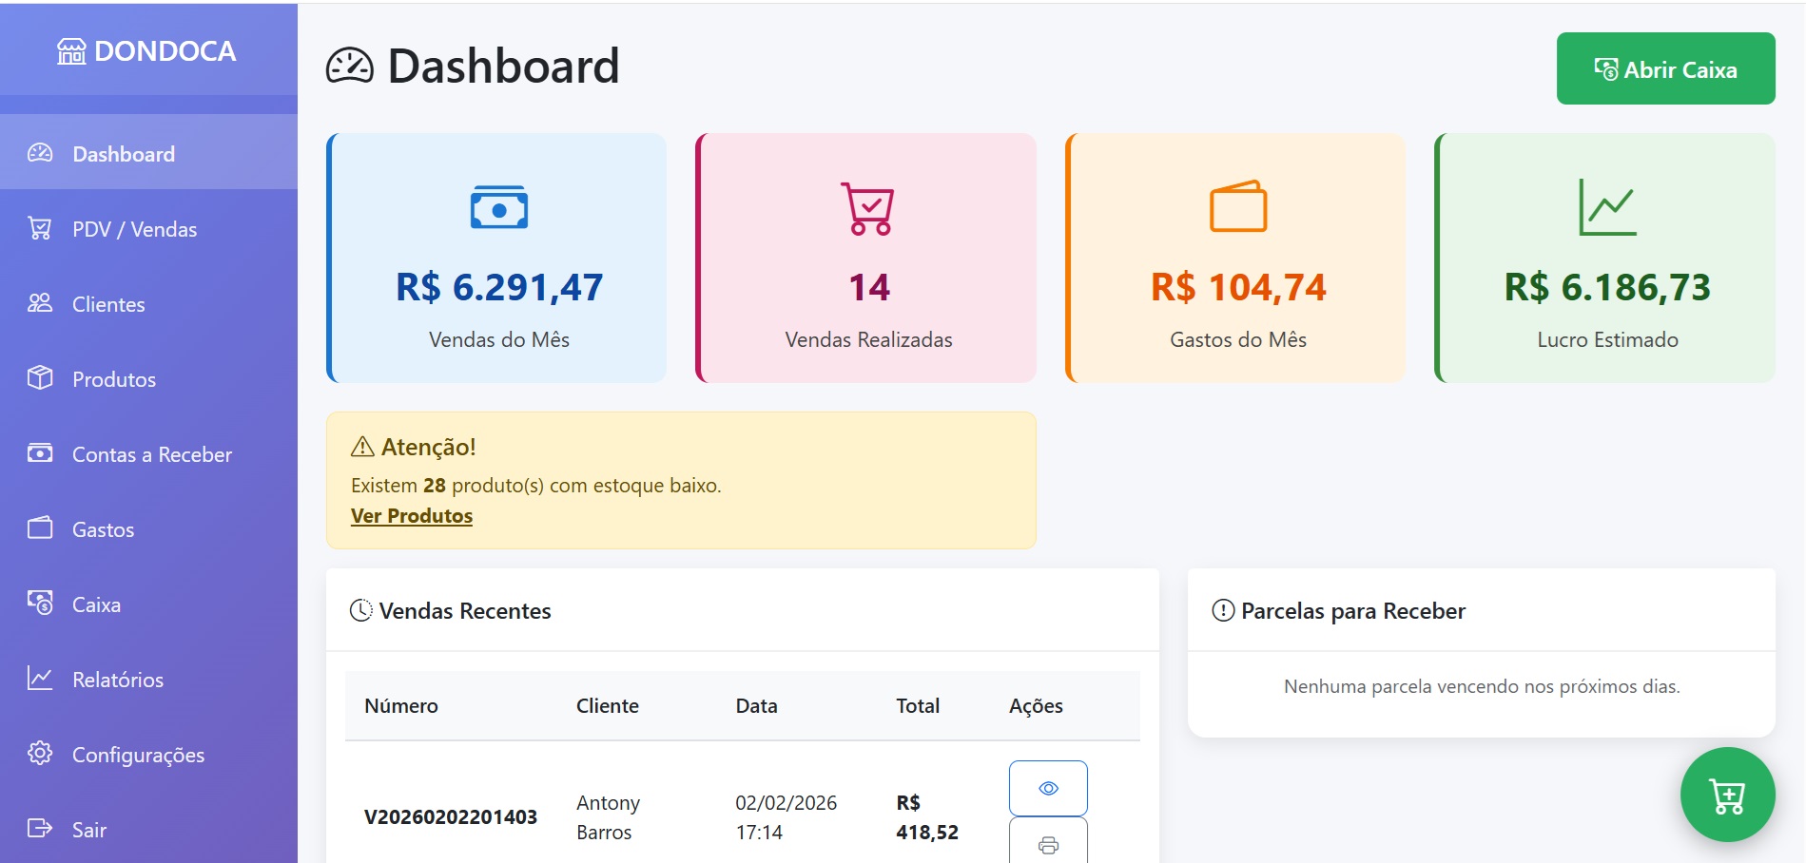Screen dimensions: 1806x863
Task: Open Configurações settings
Action: (138, 755)
